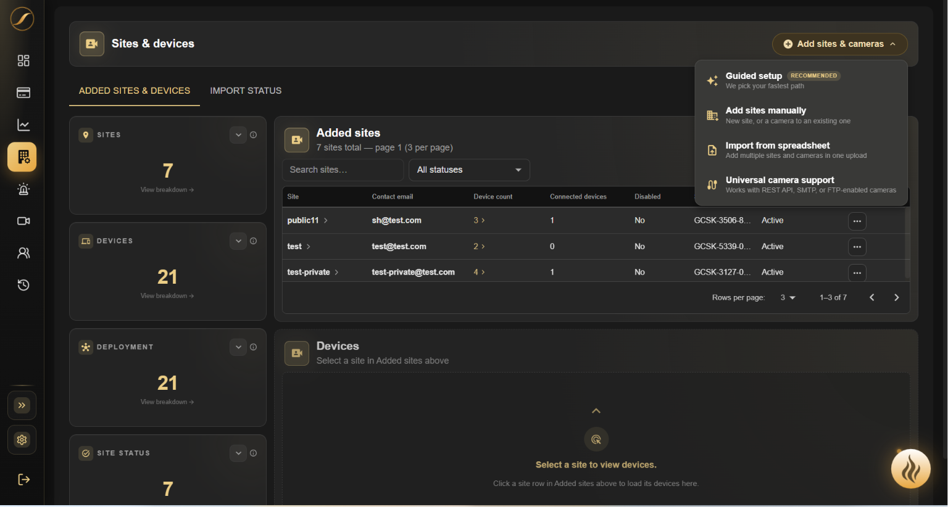Click info icon on Deployment card
Screen dimensions: 948x507
pyautogui.click(x=253, y=347)
